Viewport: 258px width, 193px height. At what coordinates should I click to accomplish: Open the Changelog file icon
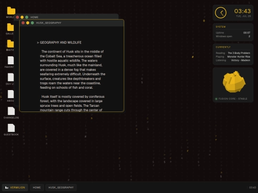tap(11, 111)
